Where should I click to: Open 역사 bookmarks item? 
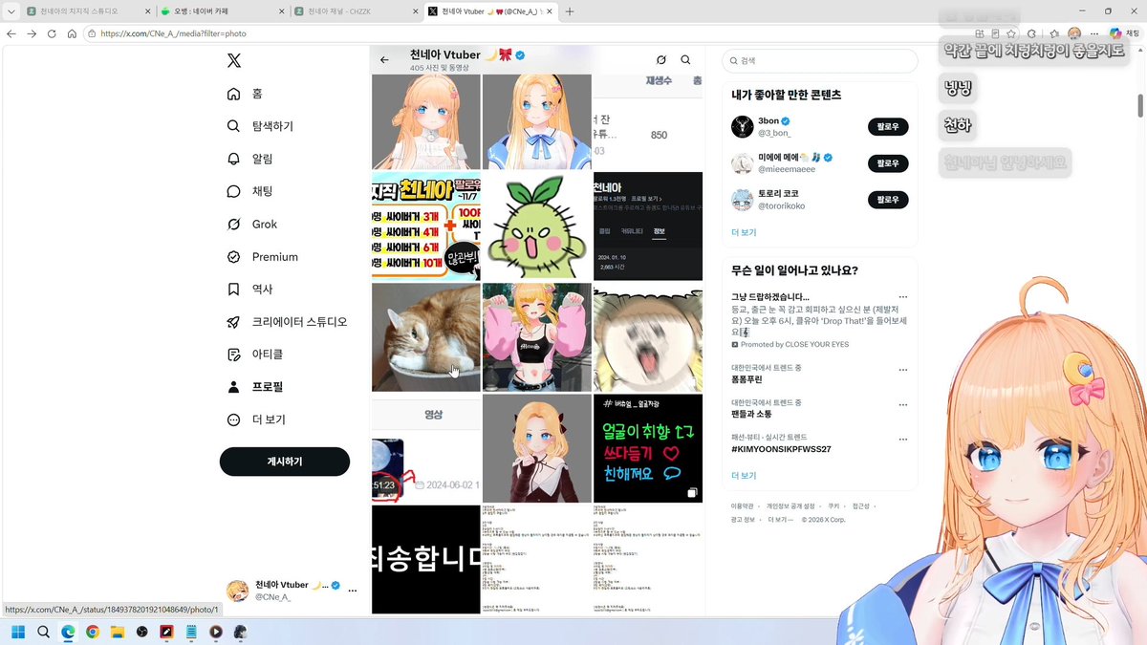point(249,290)
